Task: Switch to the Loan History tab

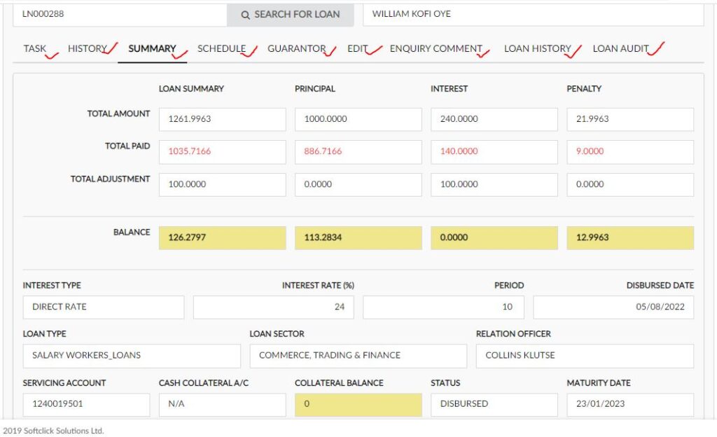Action: (x=538, y=49)
